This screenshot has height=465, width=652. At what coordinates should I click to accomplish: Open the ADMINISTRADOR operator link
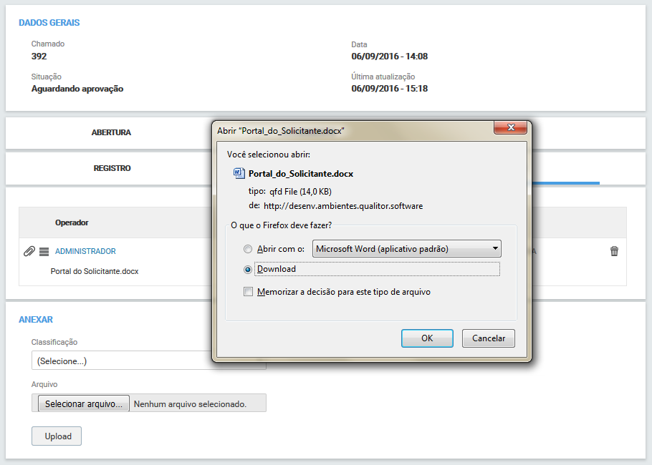(85, 251)
